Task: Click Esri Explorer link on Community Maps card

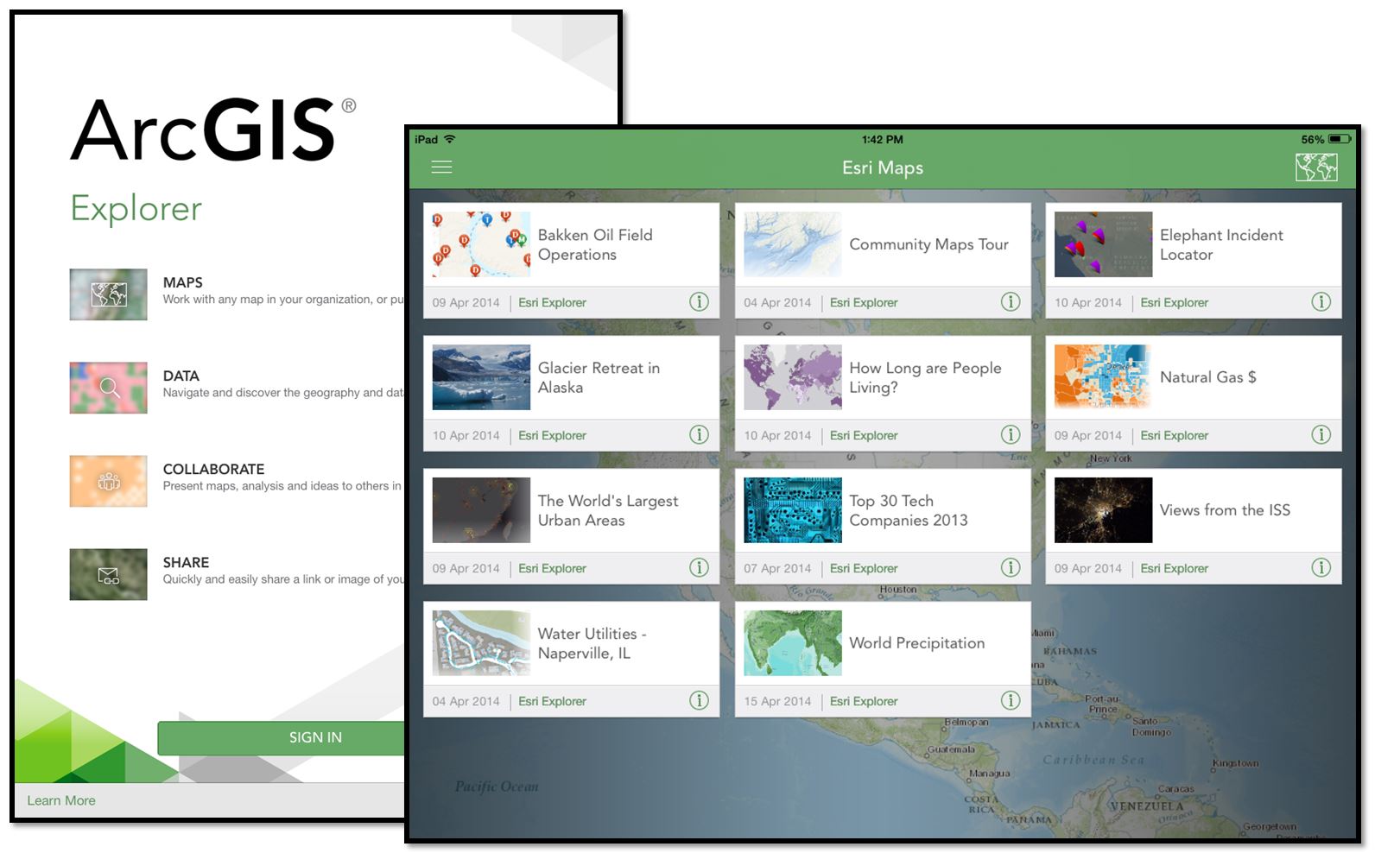Action: click(864, 303)
